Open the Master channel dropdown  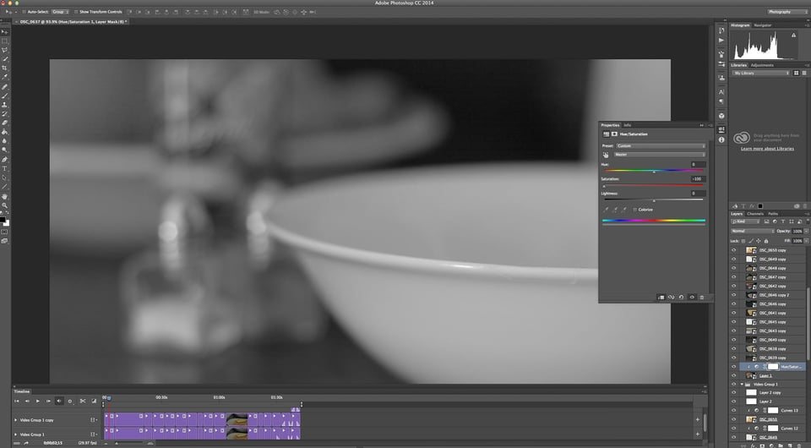coord(660,155)
